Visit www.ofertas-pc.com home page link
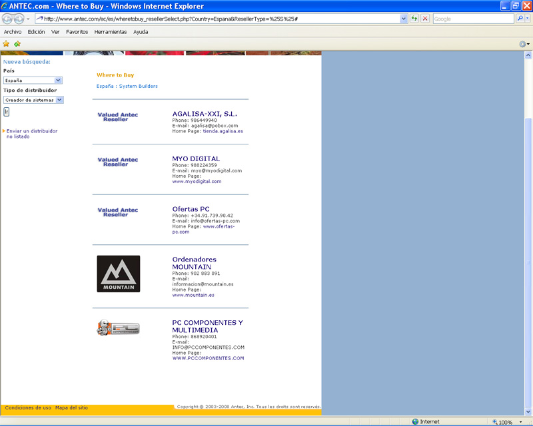533x426 pixels. coord(203,229)
